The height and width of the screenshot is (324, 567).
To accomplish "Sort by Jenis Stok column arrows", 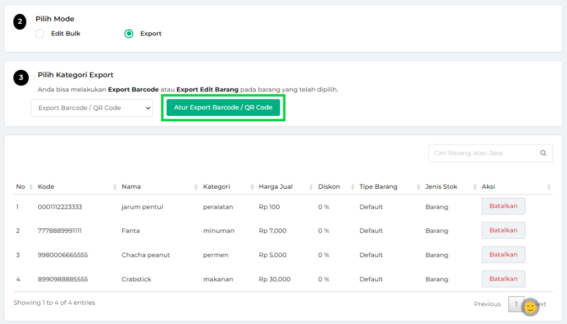I will [x=475, y=187].
